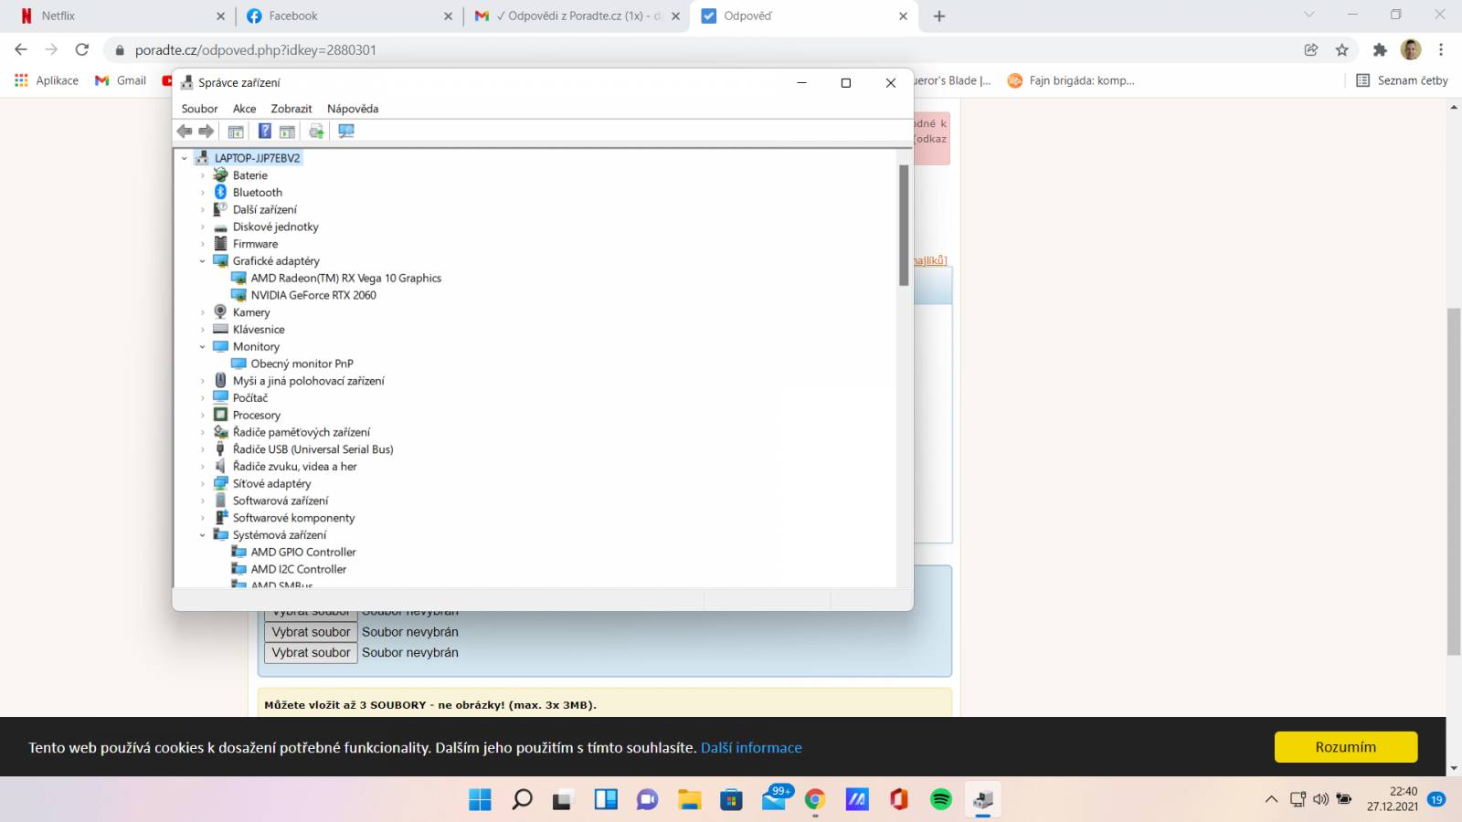Collapse the Monitory category
The image size is (1462, 822).
203,347
